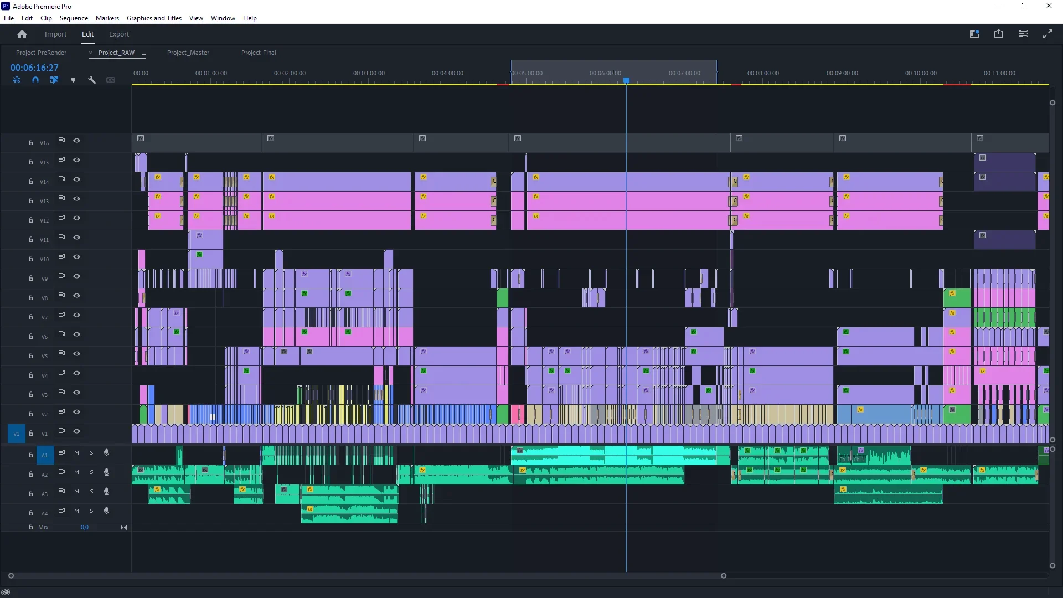The width and height of the screenshot is (1063, 598).
Task: Open the Project_RAW sequence panel menu
Action: pos(144,53)
